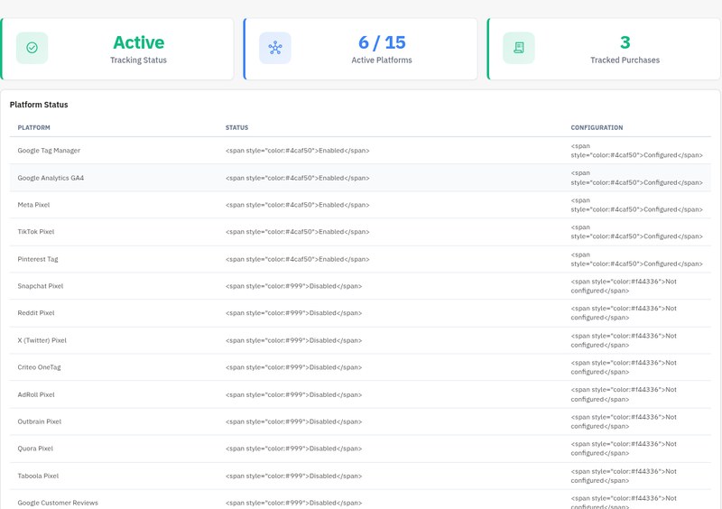The width and height of the screenshot is (722, 509).
Task: Select the AdRoll Pixel platform name
Action: point(36,394)
